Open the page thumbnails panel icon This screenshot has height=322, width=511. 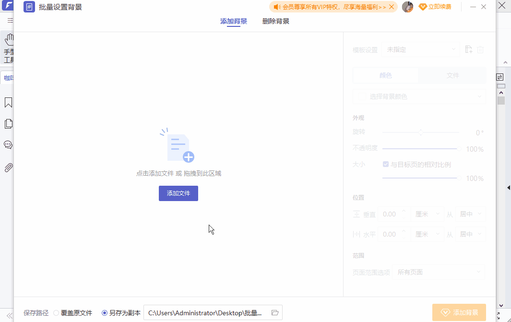coord(8,124)
